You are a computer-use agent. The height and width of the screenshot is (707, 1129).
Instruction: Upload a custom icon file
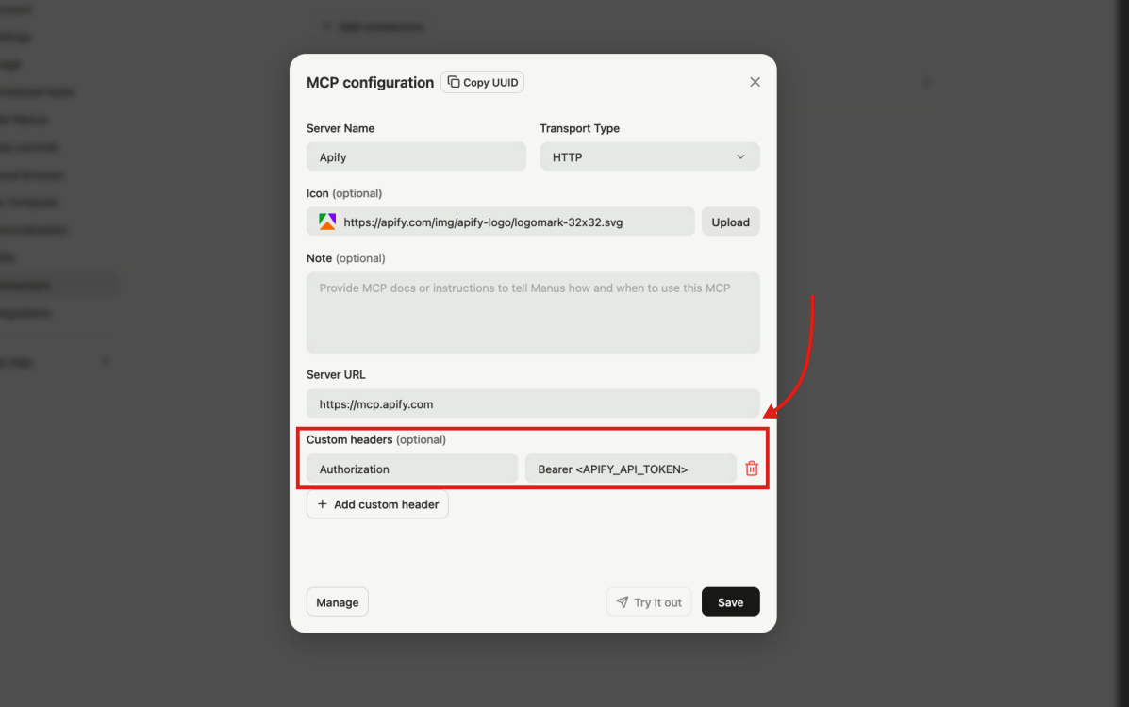(x=730, y=222)
